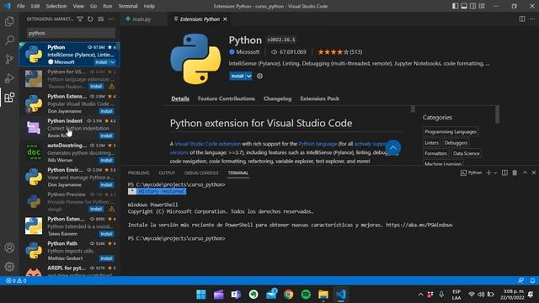Close the Extension: Python tab
539x303 pixels.
click(x=225, y=19)
